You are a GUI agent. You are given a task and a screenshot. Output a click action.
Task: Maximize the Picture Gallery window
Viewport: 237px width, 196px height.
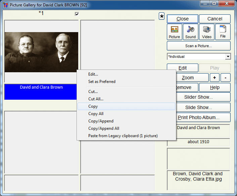pyautogui.click(x=214, y=3)
